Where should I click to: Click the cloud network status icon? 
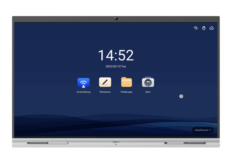(211, 28)
